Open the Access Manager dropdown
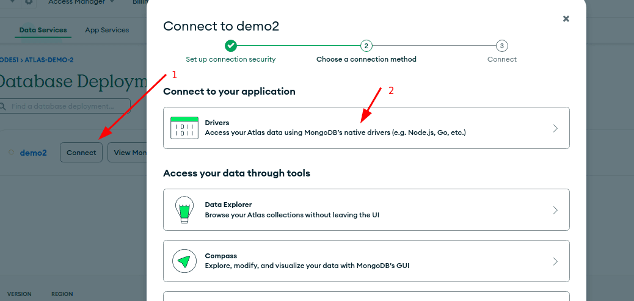Viewport: 634px width, 301px height. pyautogui.click(x=81, y=2)
